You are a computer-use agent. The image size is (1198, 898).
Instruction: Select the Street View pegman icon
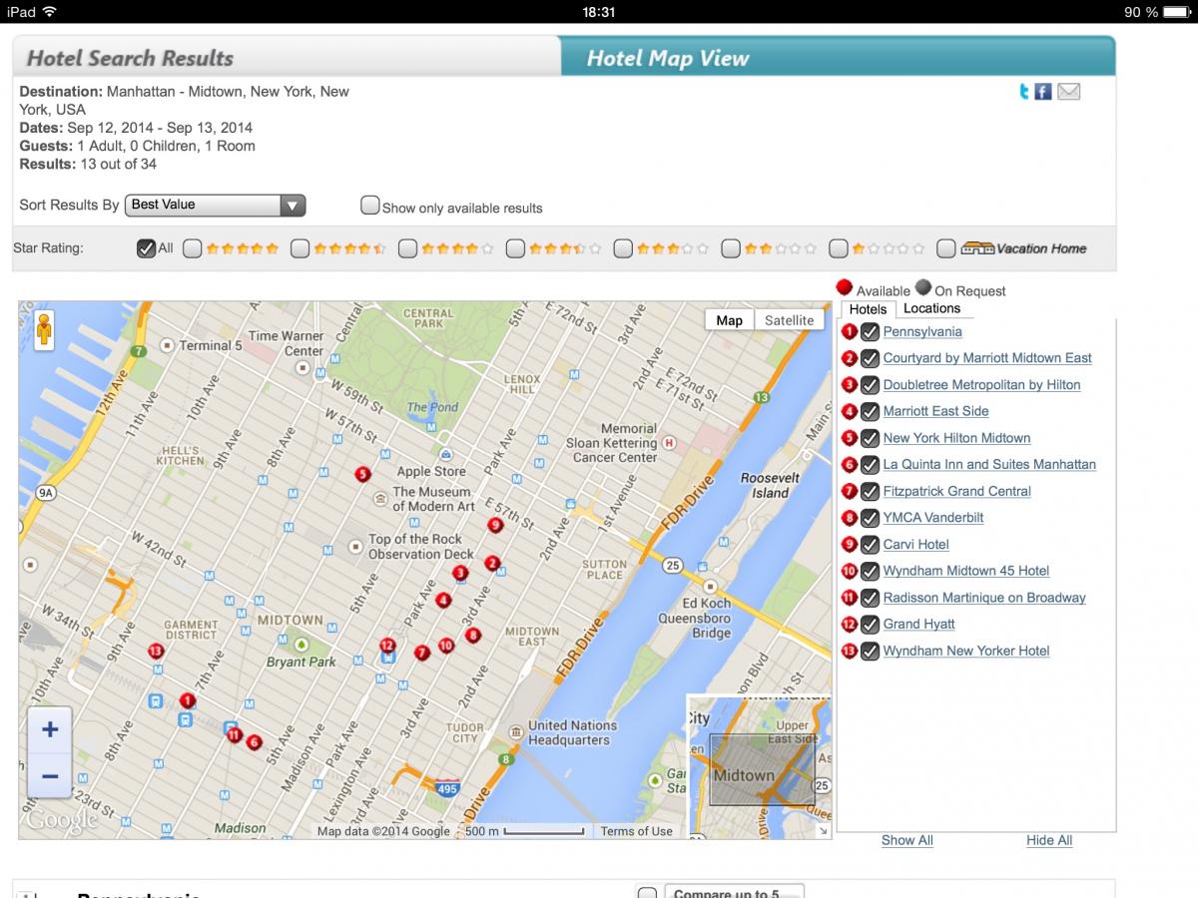tap(43, 330)
